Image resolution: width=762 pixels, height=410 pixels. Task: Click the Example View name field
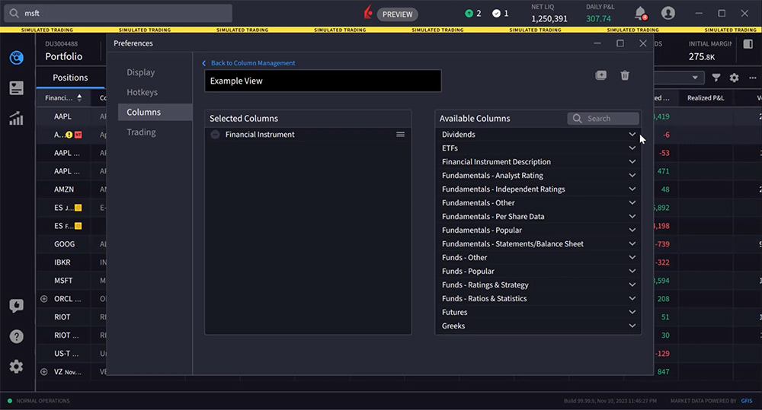(x=322, y=81)
